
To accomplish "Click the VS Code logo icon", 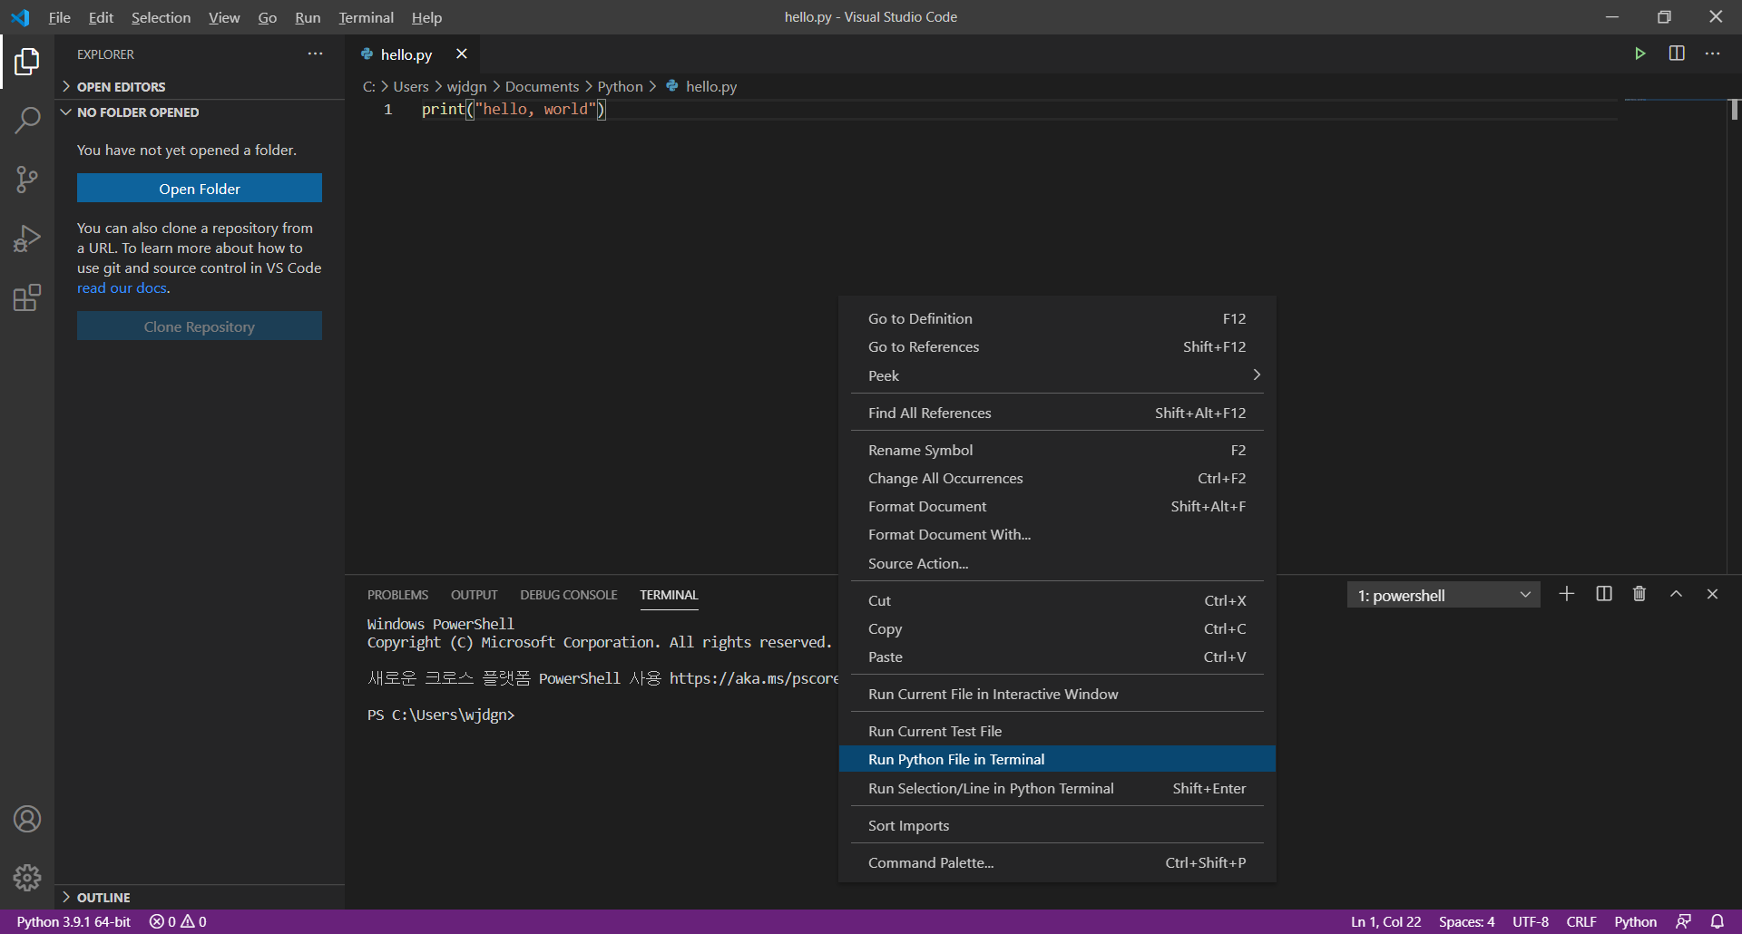I will [x=20, y=17].
